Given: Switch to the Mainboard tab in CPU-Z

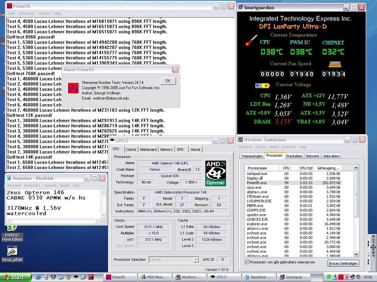Looking at the screenshot, I should (x=148, y=149).
